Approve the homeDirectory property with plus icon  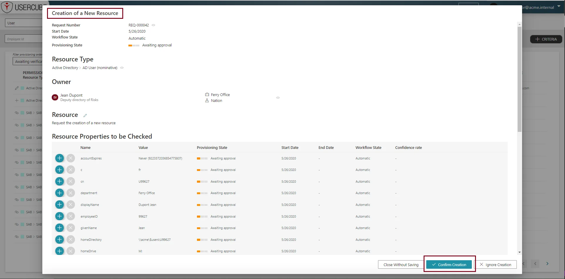[x=59, y=240]
